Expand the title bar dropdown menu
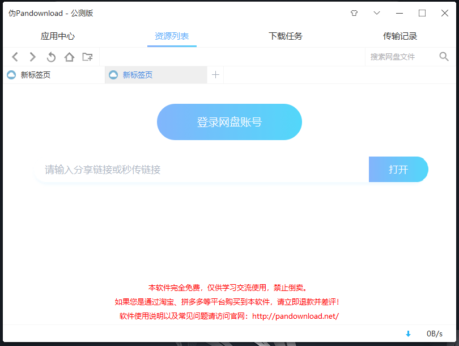Screen dimensions: 459x346 click(x=377, y=13)
